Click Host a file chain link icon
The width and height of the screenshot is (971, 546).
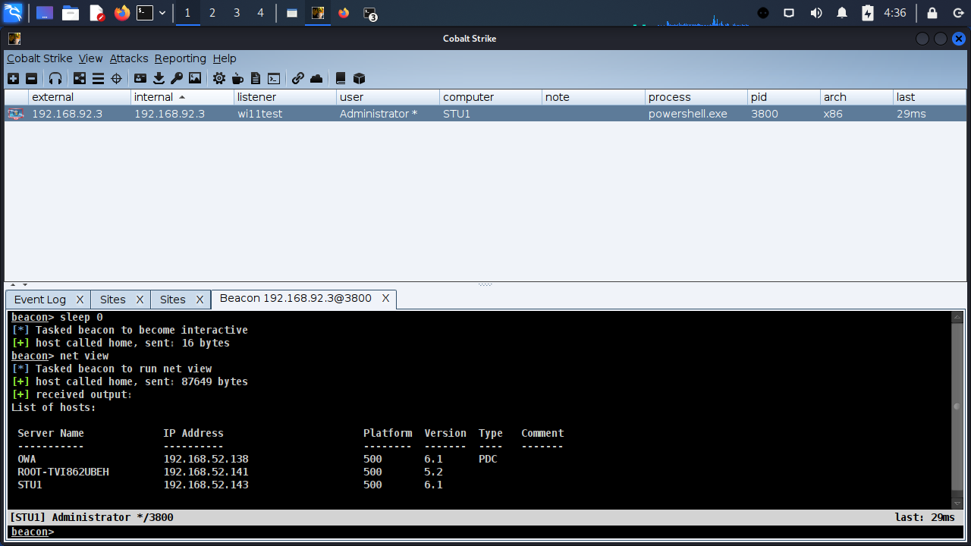pyautogui.click(x=298, y=78)
